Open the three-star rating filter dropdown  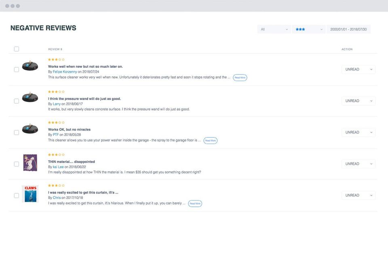(309, 29)
